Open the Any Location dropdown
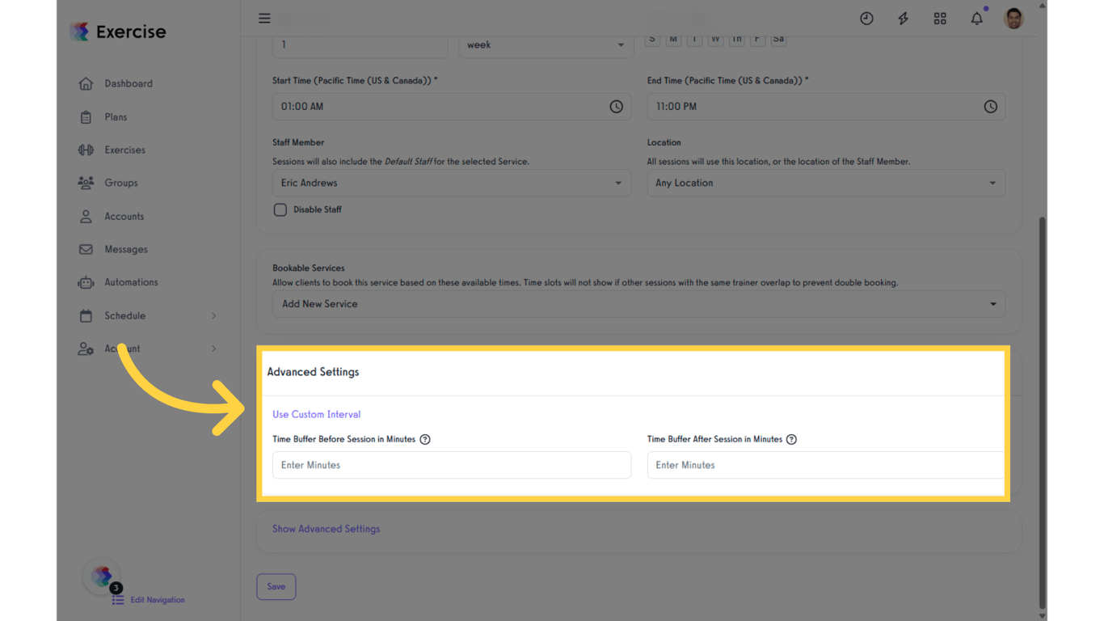 (826, 183)
